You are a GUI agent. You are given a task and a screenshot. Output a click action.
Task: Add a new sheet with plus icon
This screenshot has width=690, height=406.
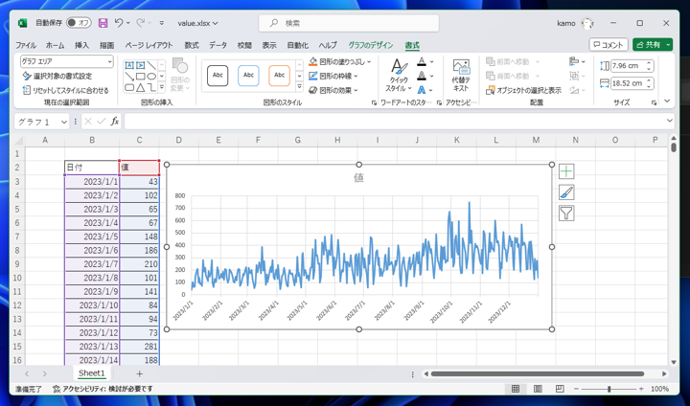pyautogui.click(x=139, y=373)
